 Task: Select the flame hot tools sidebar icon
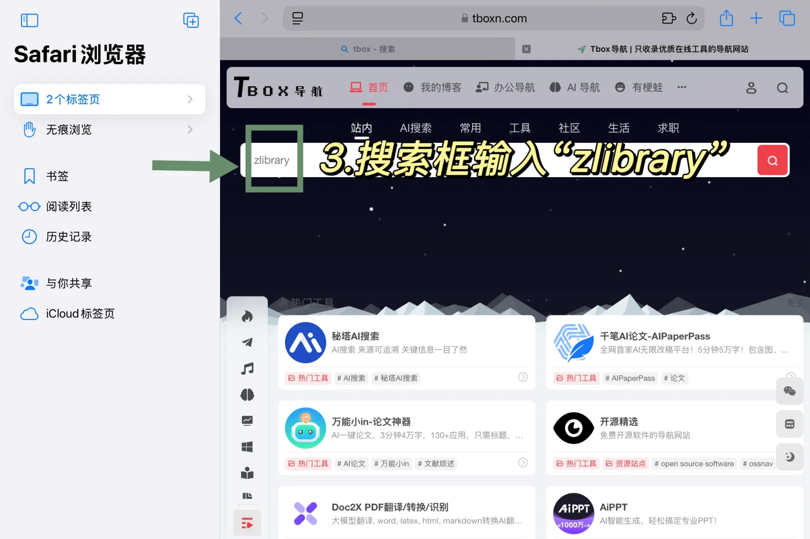coord(247,316)
